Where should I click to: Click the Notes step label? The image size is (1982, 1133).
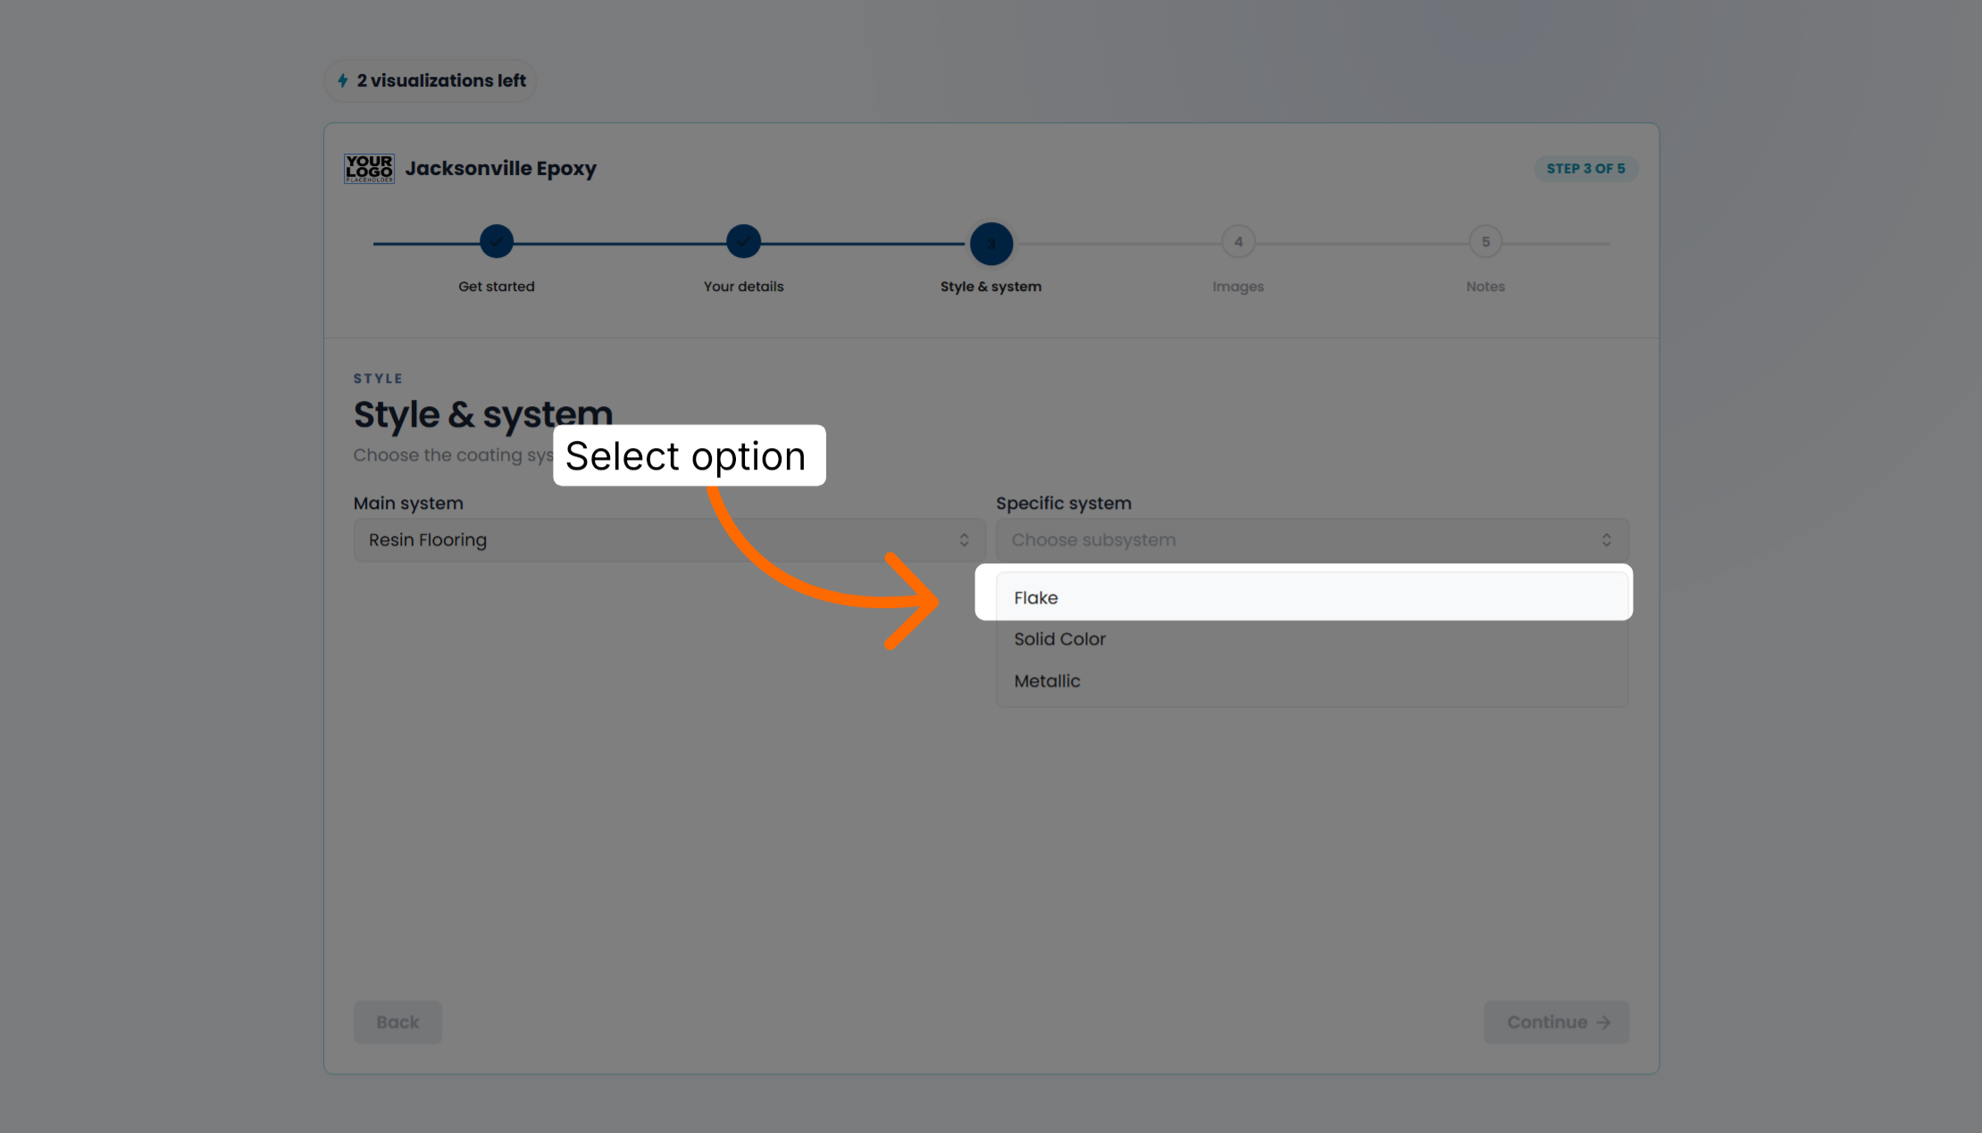pos(1485,287)
